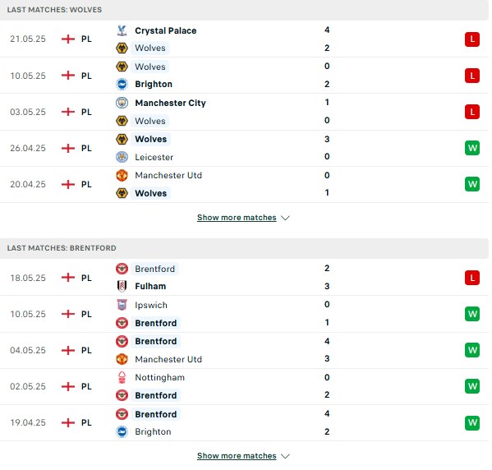Select the Brighton team name on 10.05.25
This screenshot has height=470, width=492.
pos(154,84)
